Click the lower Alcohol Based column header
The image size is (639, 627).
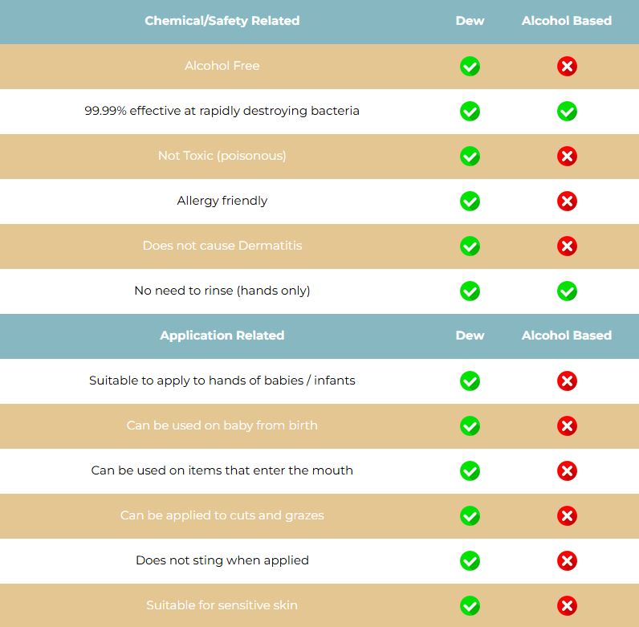[567, 336]
